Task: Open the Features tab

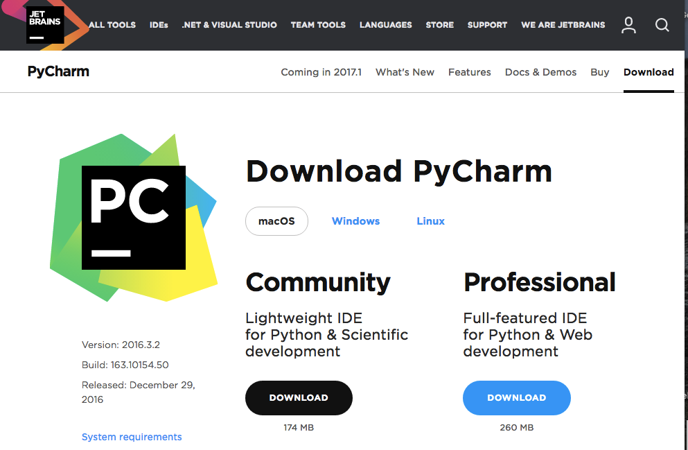Action: 470,72
